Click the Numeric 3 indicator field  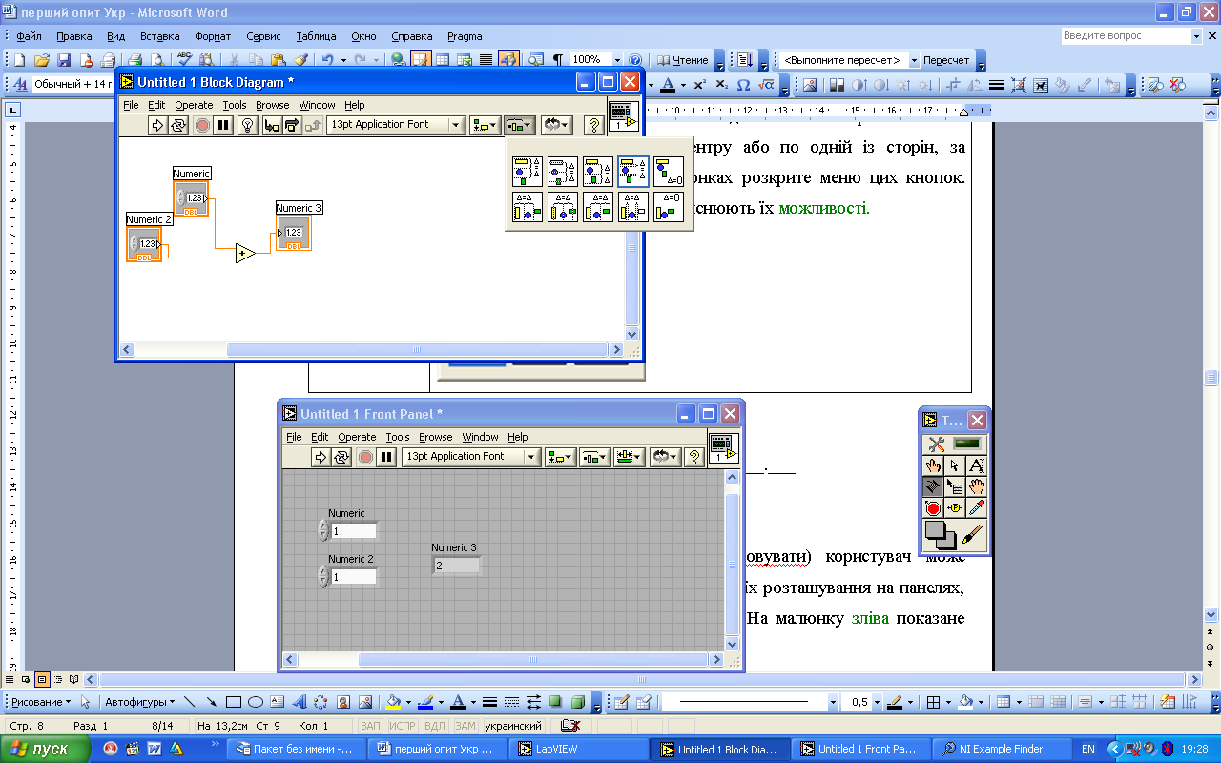click(456, 566)
